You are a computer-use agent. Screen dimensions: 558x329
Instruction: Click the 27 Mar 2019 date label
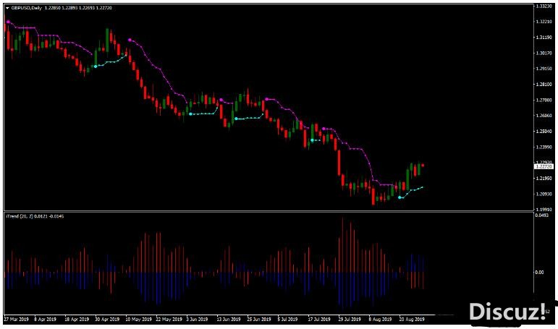17,320
